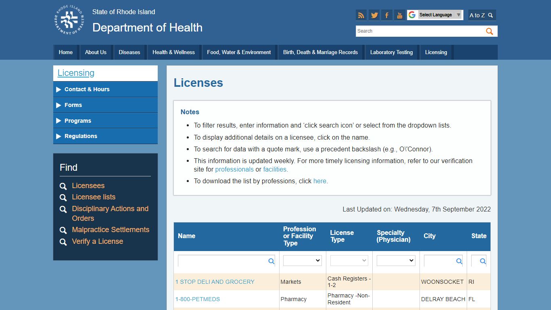Open the Licensing menu in navigation bar
Image resolution: width=551 pixels, height=310 pixels.
(436, 52)
